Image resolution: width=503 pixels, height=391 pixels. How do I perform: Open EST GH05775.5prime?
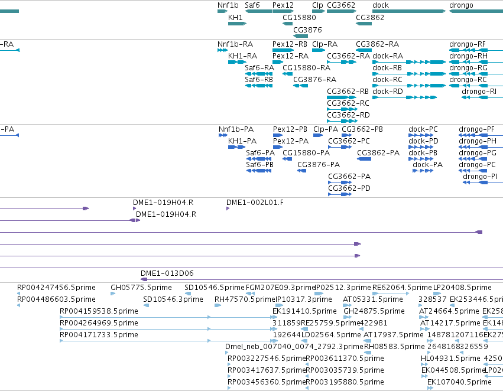pos(141,288)
